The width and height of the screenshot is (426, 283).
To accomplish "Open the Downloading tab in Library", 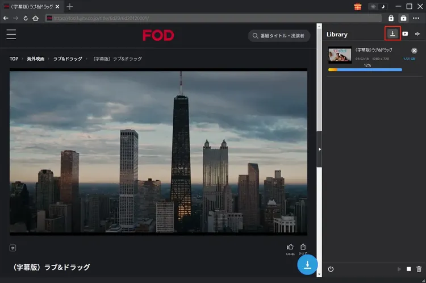I will [392, 34].
